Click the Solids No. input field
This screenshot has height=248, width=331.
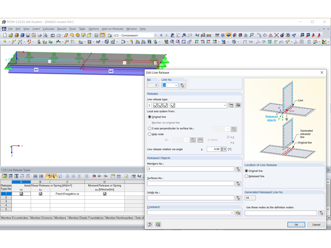point(191,198)
